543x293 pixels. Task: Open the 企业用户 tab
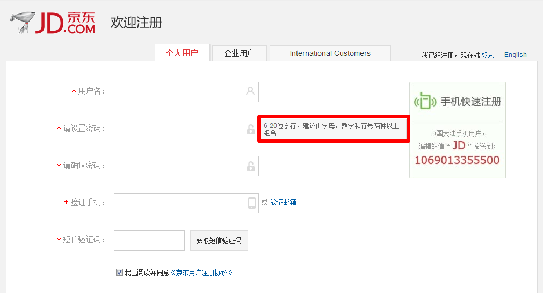239,53
